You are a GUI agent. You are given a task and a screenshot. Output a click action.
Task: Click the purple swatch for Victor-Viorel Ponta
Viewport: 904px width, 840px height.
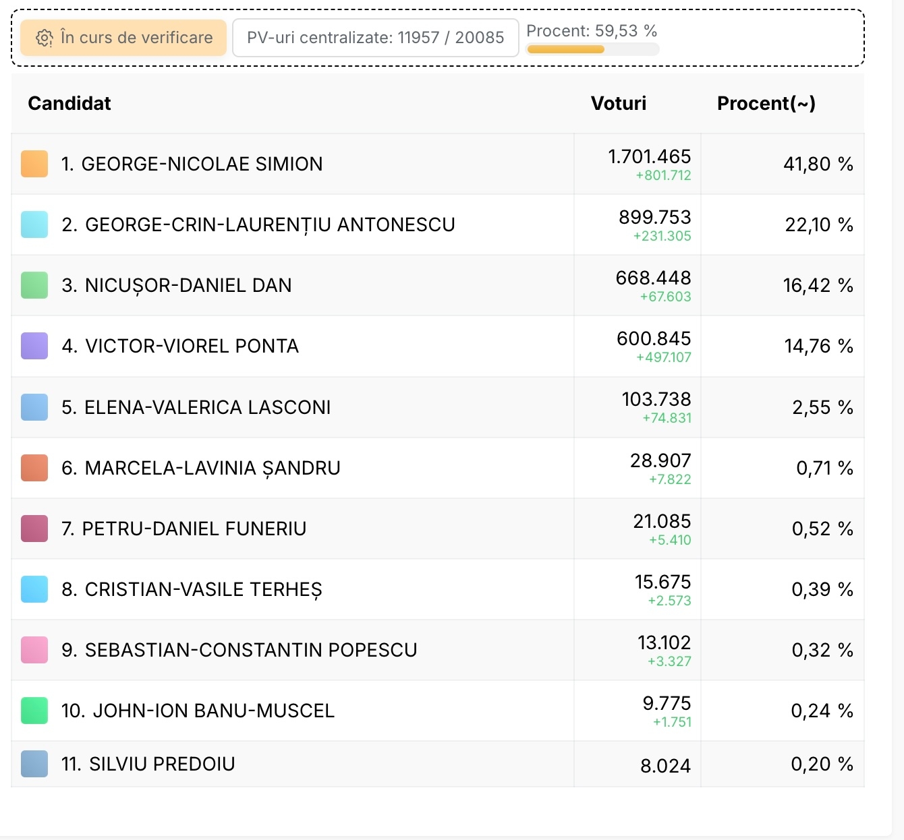click(x=34, y=346)
